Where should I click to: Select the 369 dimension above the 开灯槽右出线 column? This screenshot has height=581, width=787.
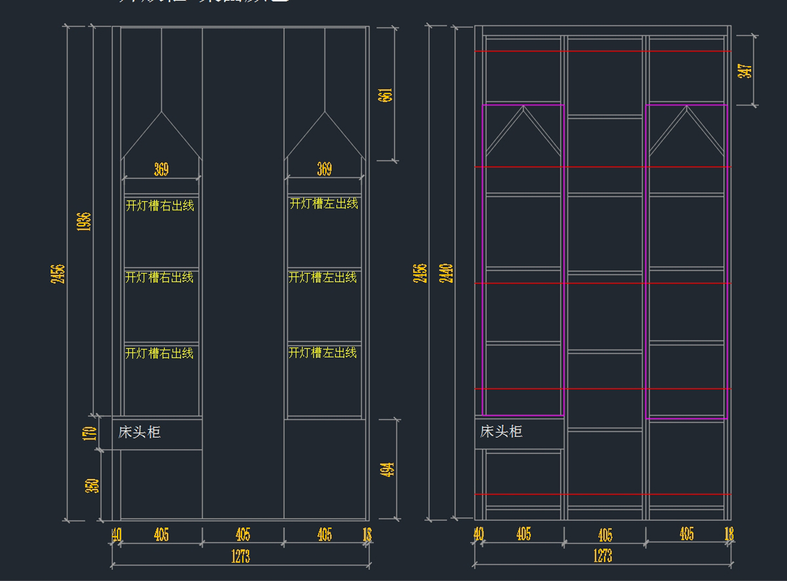click(161, 170)
